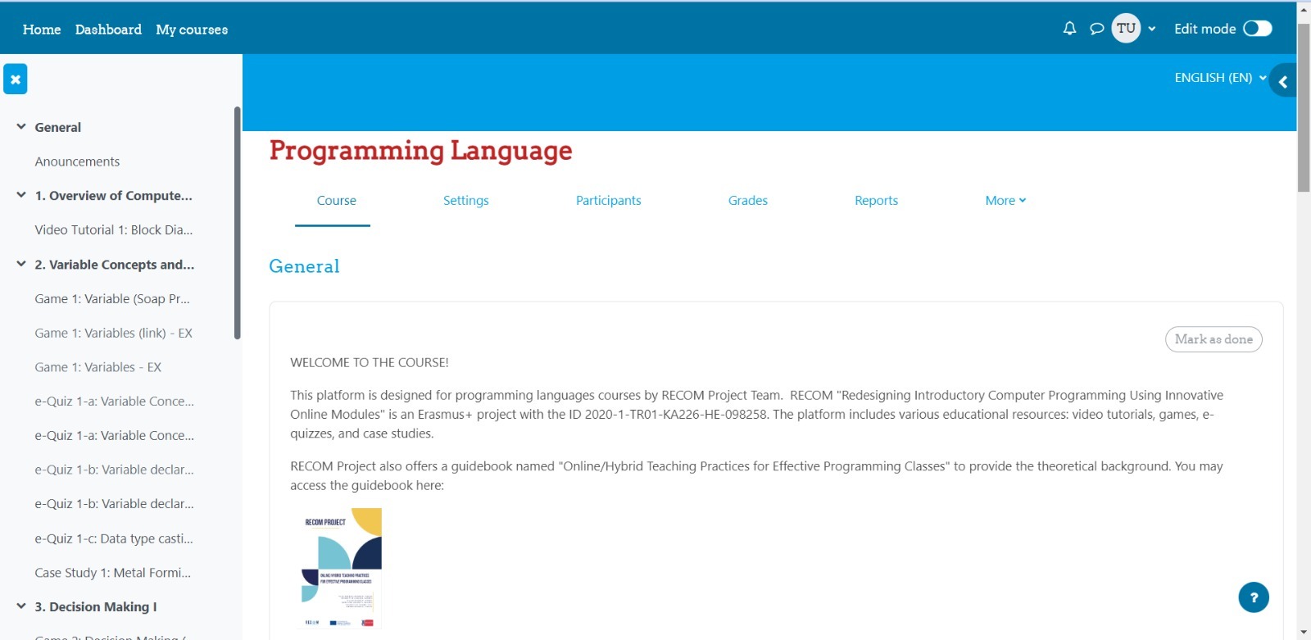Switch to the Course tab
Viewport: 1311px width, 640px height.
(x=337, y=201)
